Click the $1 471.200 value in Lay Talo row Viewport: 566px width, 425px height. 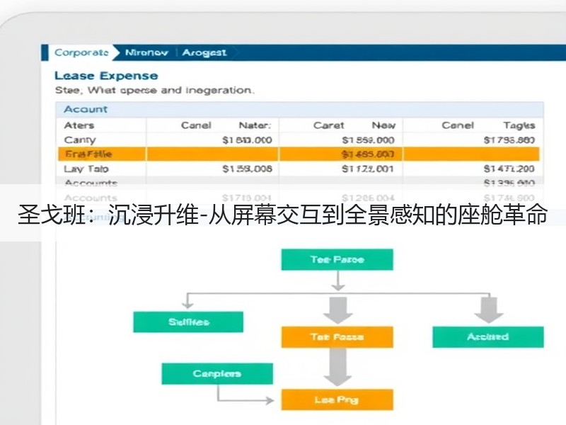click(x=509, y=169)
